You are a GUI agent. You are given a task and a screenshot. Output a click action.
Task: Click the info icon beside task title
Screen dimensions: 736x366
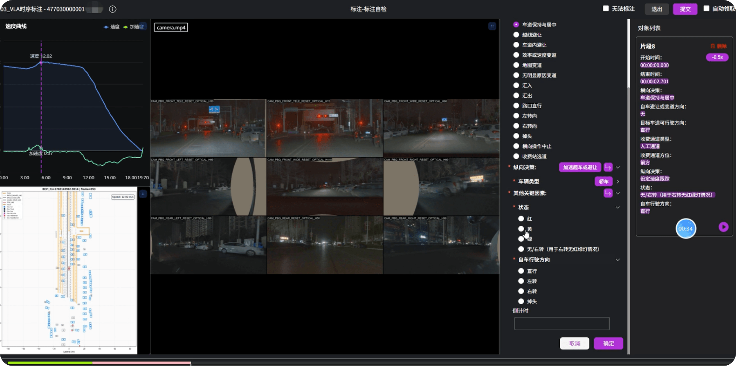tap(113, 9)
